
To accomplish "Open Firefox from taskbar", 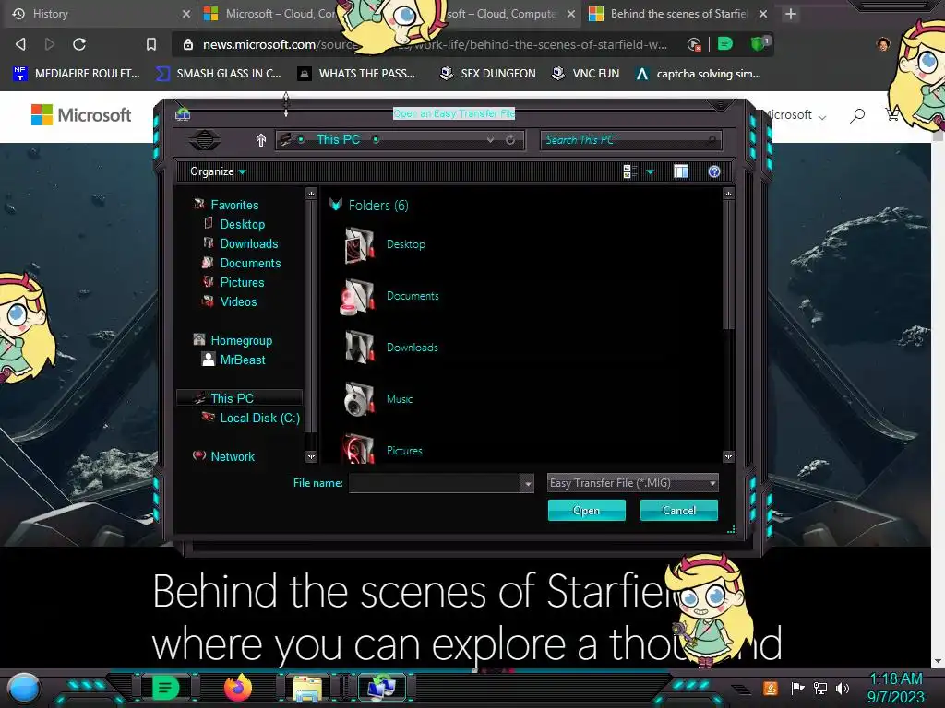I will [x=238, y=688].
